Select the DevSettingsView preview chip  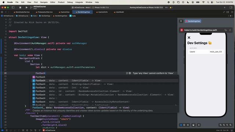click(x=193, y=21)
